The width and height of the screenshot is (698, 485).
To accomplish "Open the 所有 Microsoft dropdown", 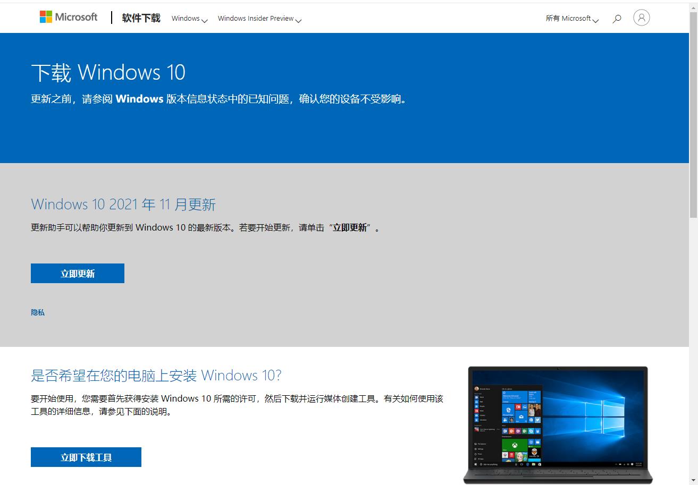I will 572,19.
